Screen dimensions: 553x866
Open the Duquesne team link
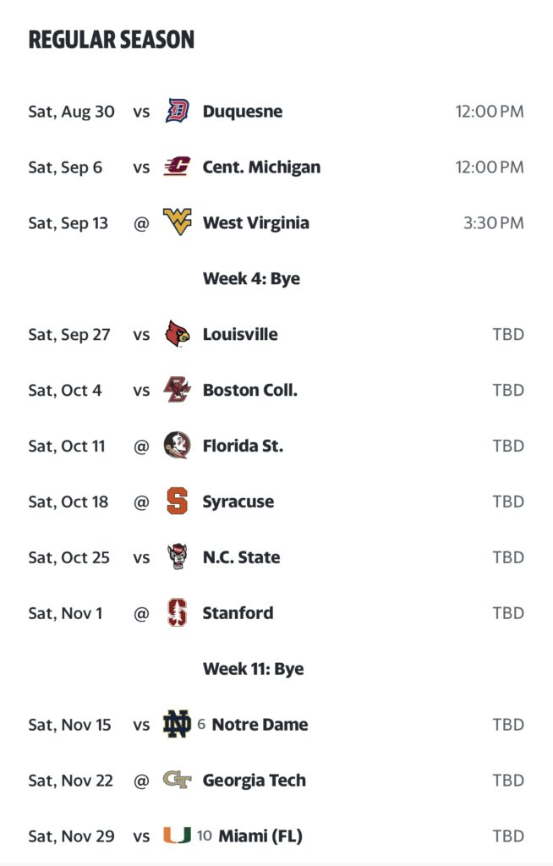pyautogui.click(x=243, y=111)
